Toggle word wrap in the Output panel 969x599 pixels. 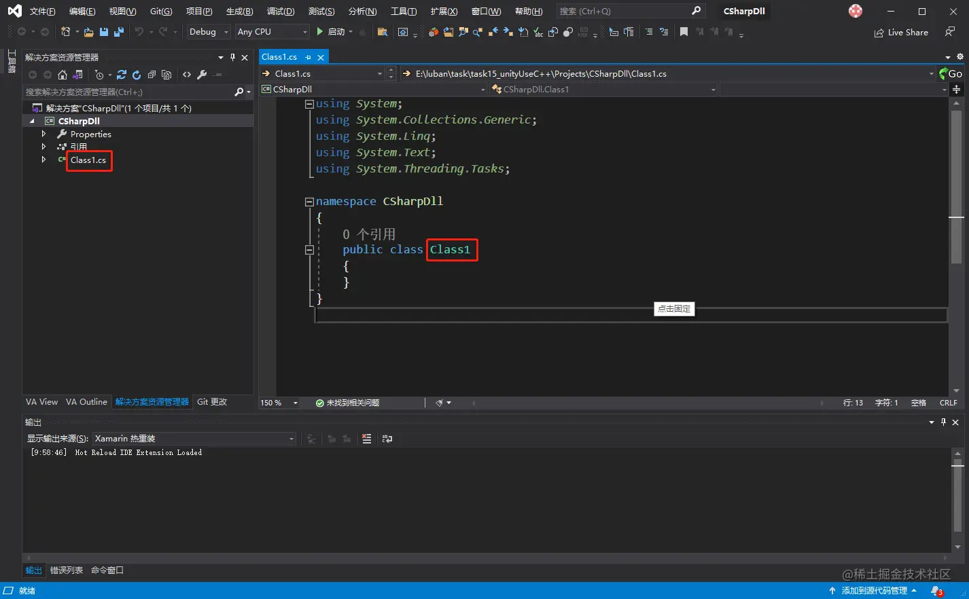387,439
